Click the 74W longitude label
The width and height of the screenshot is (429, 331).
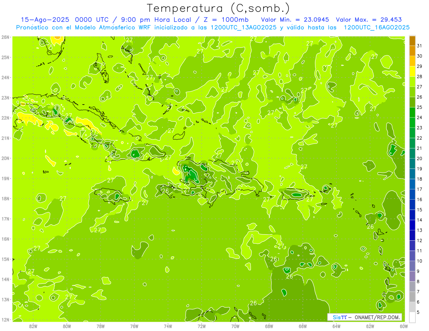coord(168,326)
